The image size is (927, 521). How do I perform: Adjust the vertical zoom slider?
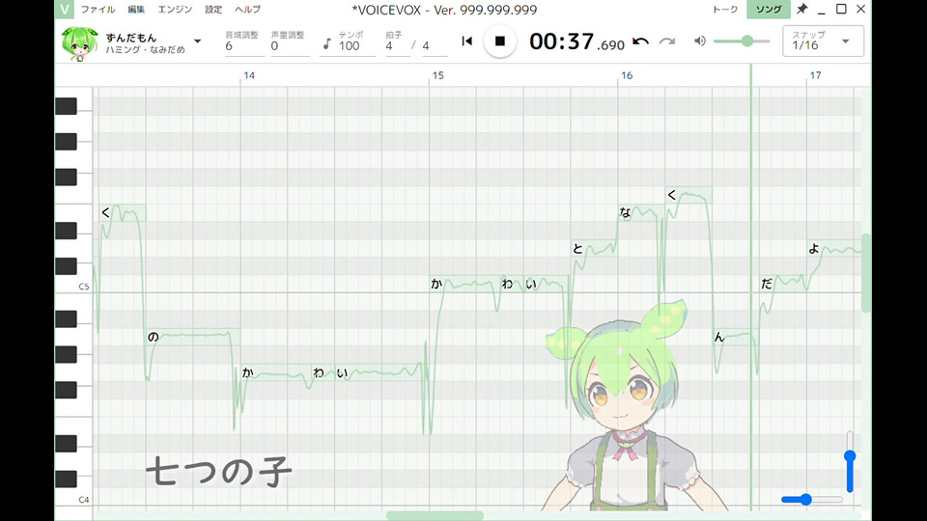tap(850, 462)
